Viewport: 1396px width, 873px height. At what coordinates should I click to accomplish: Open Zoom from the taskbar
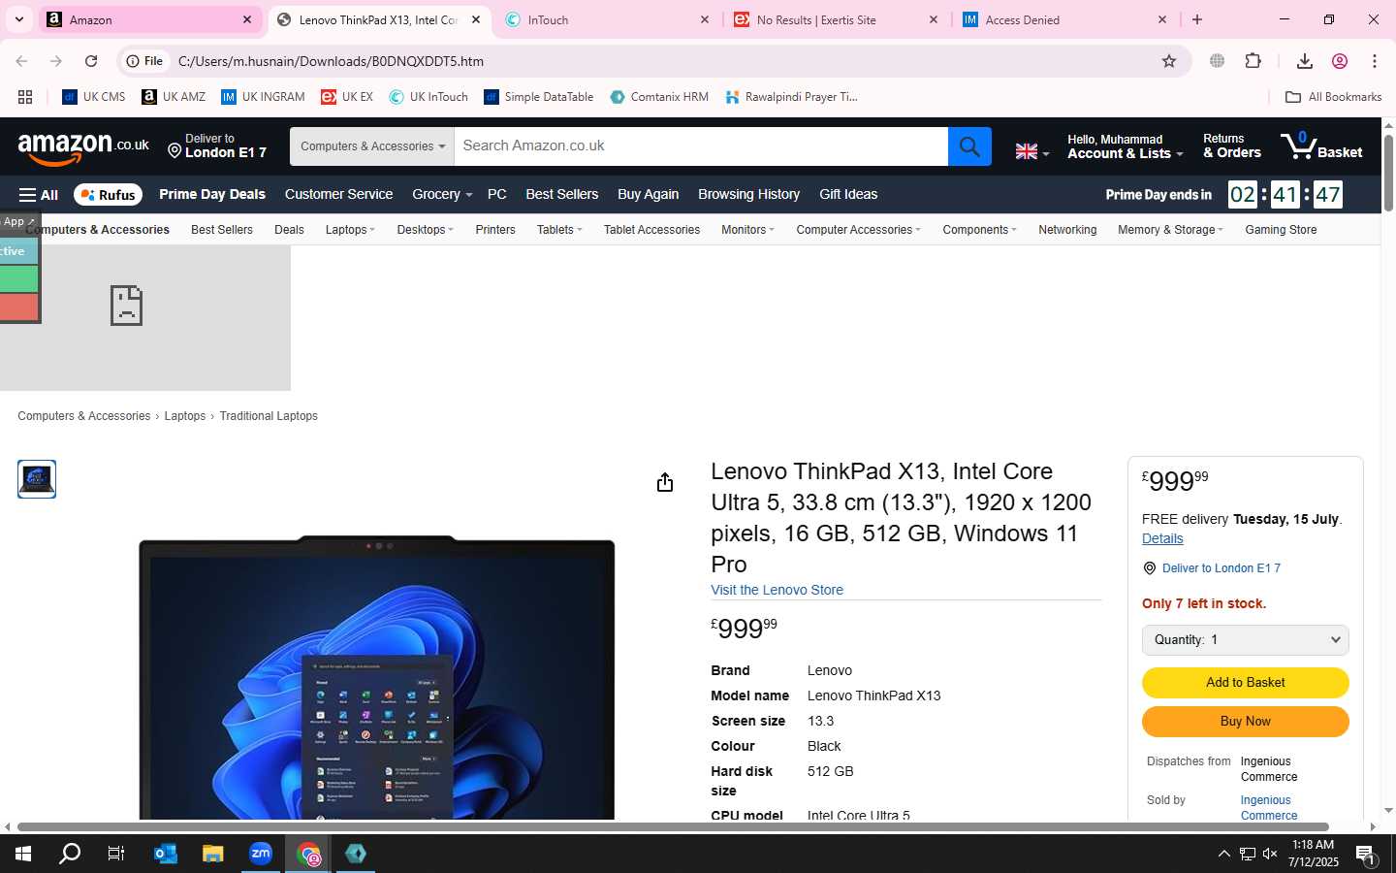click(x=261, y=854)
